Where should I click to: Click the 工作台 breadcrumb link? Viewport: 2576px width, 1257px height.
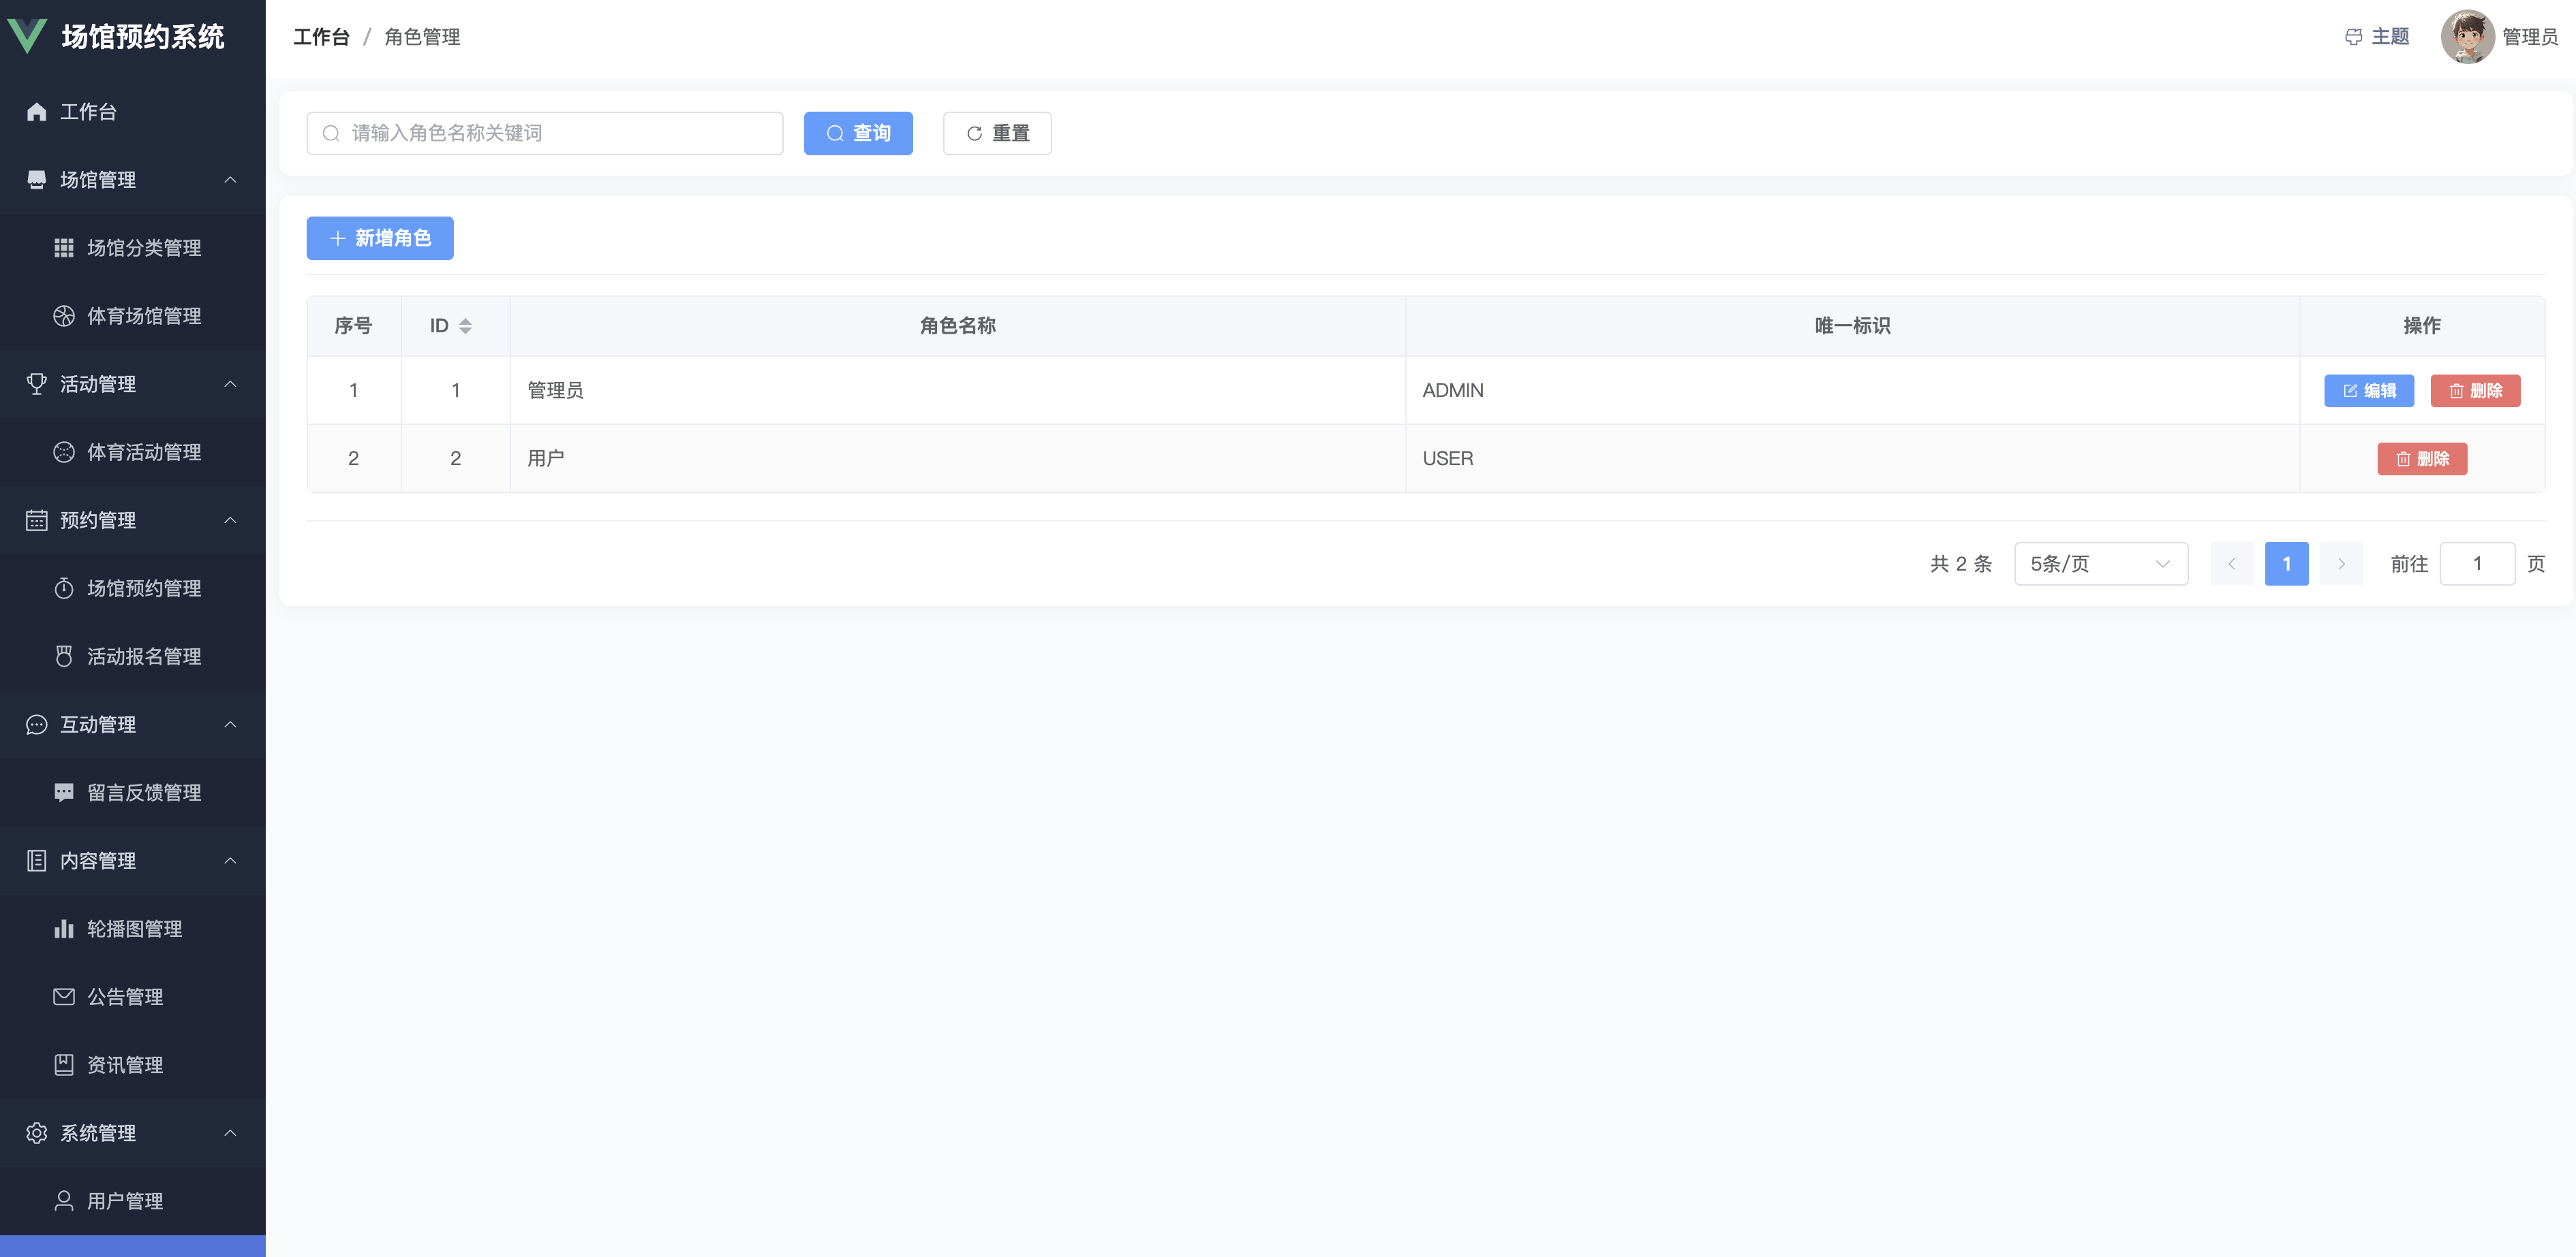tap(321, 37)
